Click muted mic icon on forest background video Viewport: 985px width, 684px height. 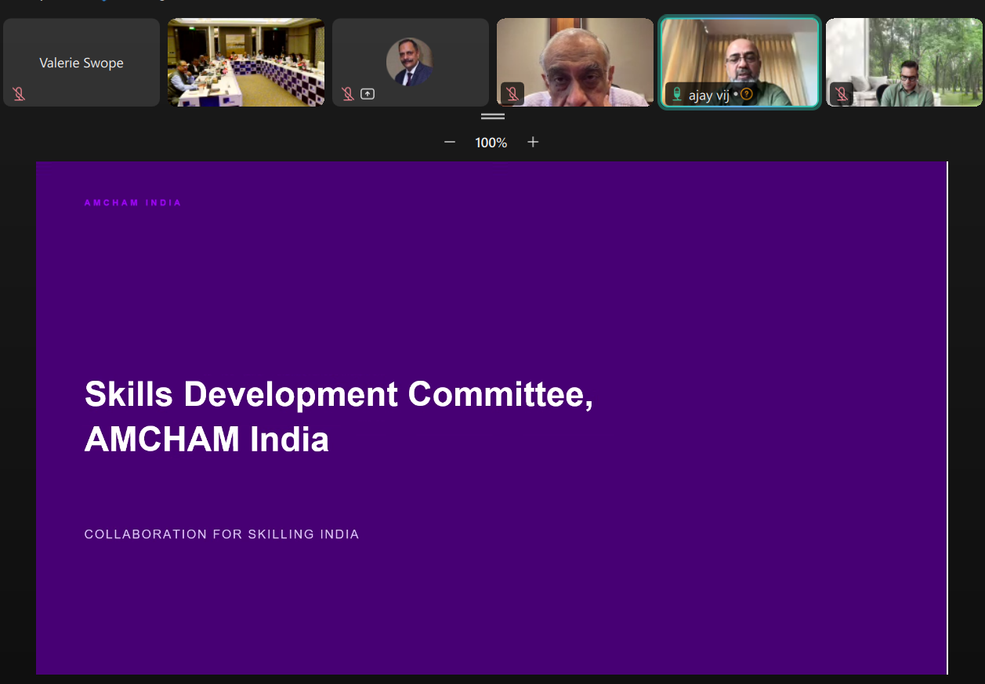pyautogui.click(x=842, y=94)
